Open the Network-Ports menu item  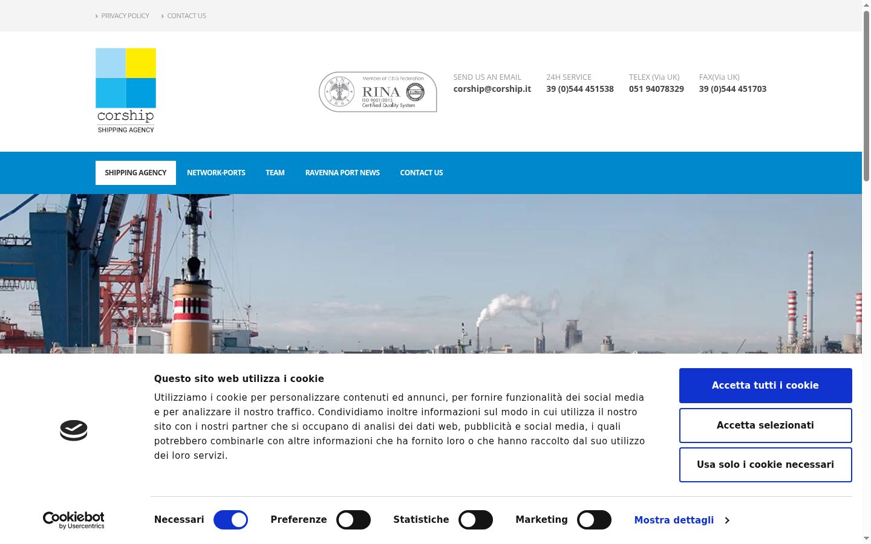(216, 173)
